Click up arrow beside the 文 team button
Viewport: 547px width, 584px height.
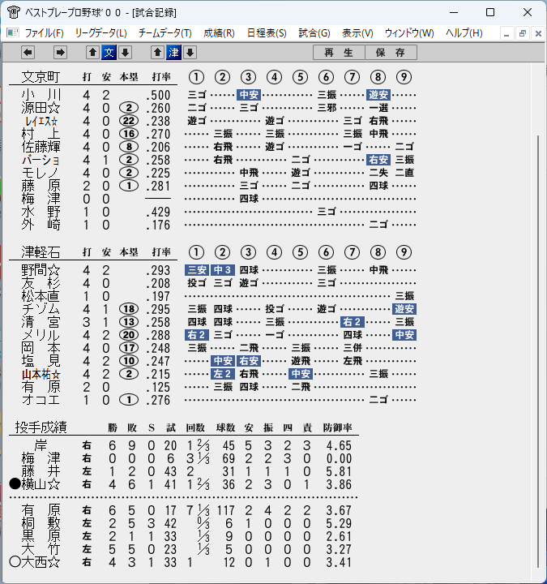(92, 53)
